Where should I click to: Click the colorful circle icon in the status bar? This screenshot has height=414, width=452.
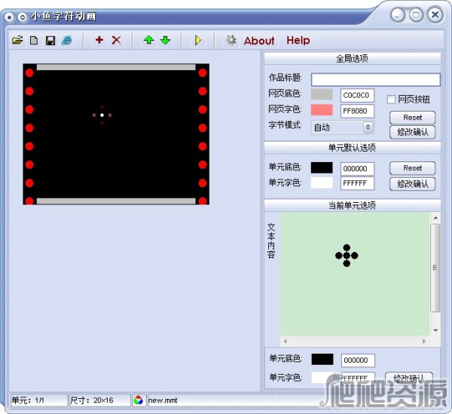139,400
